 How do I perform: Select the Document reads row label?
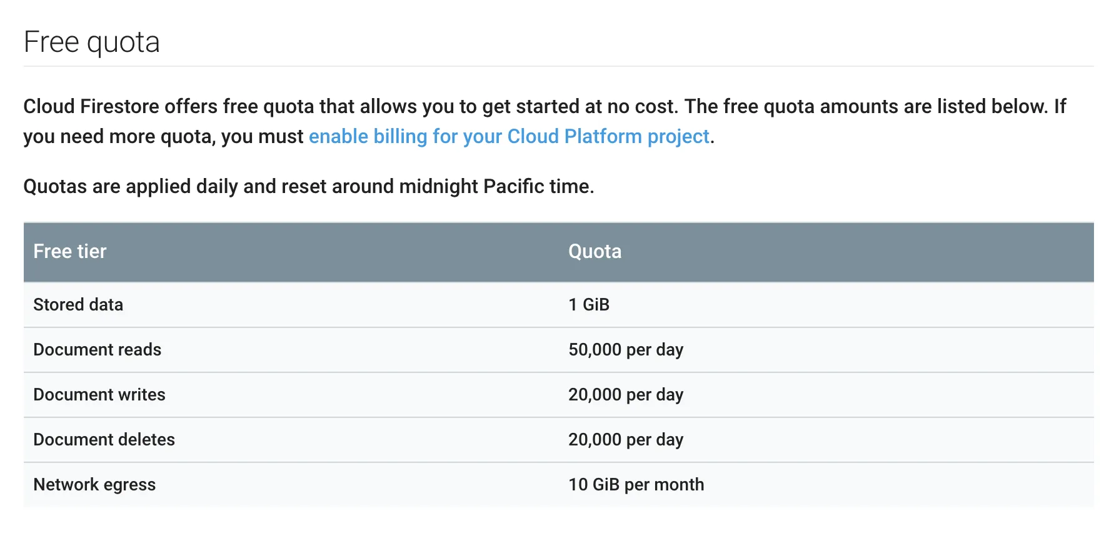click(98, 350)
